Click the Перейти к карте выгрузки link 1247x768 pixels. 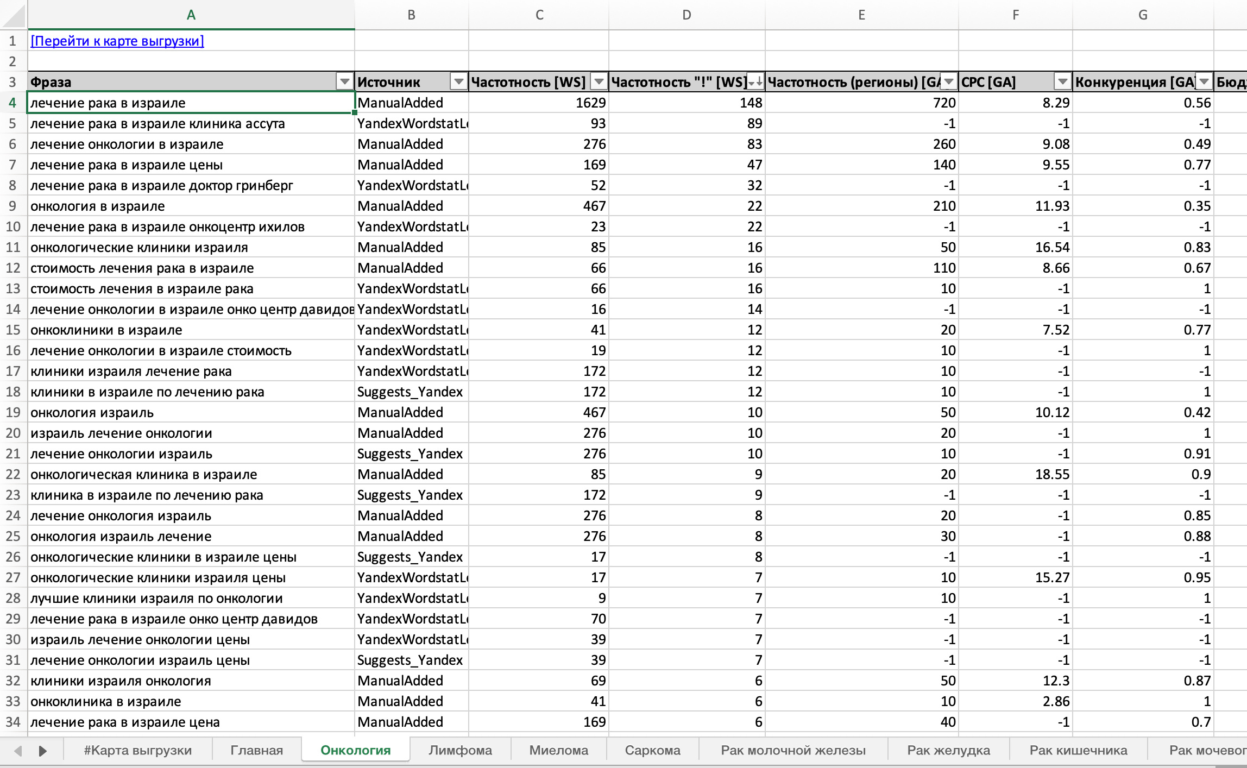(117, 41)
